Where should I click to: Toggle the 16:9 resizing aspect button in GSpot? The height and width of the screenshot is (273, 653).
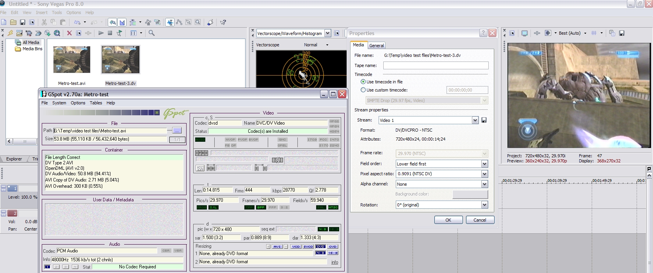click(333, 253)
